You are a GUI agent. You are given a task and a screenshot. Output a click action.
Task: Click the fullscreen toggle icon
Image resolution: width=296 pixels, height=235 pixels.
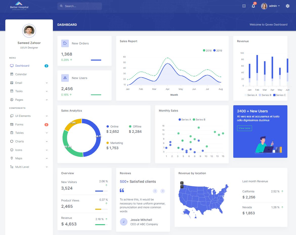tap(244, 6)
